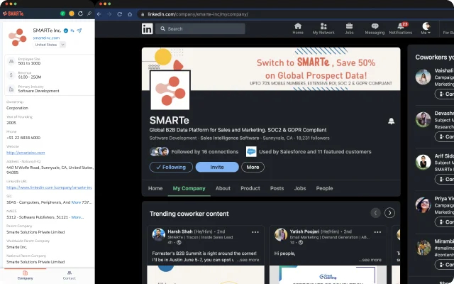Open Yatish Poojari's profile photo

tap(281, 235)
